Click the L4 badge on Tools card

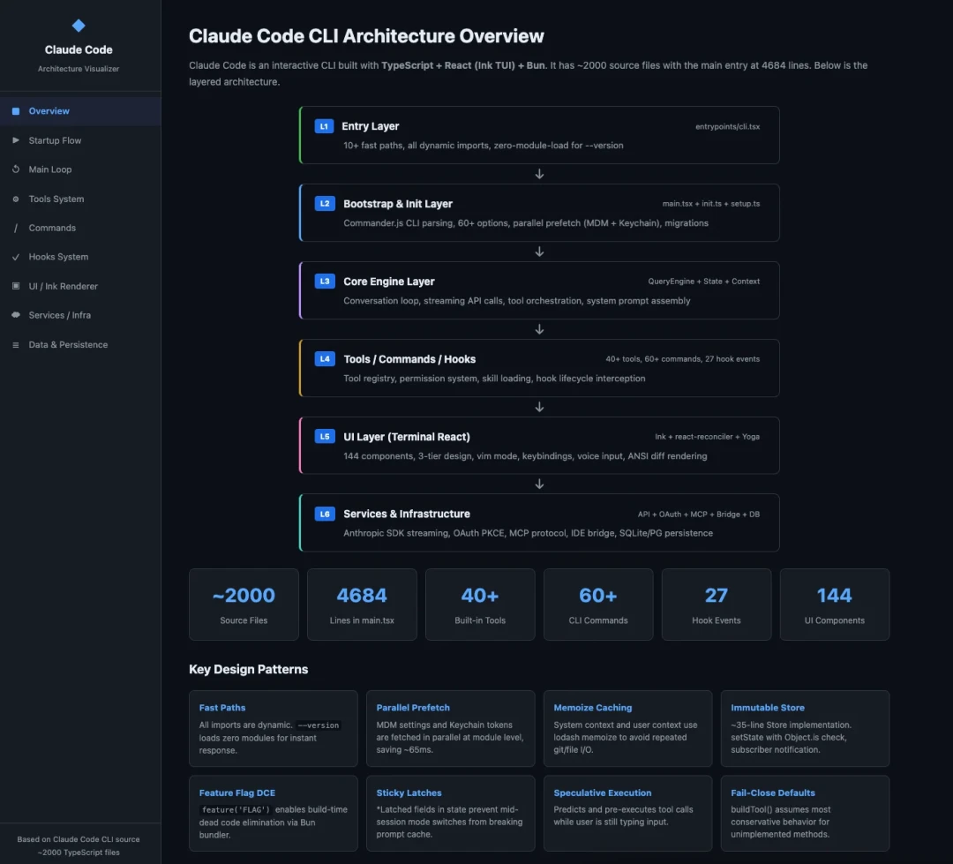coord(325,358)
